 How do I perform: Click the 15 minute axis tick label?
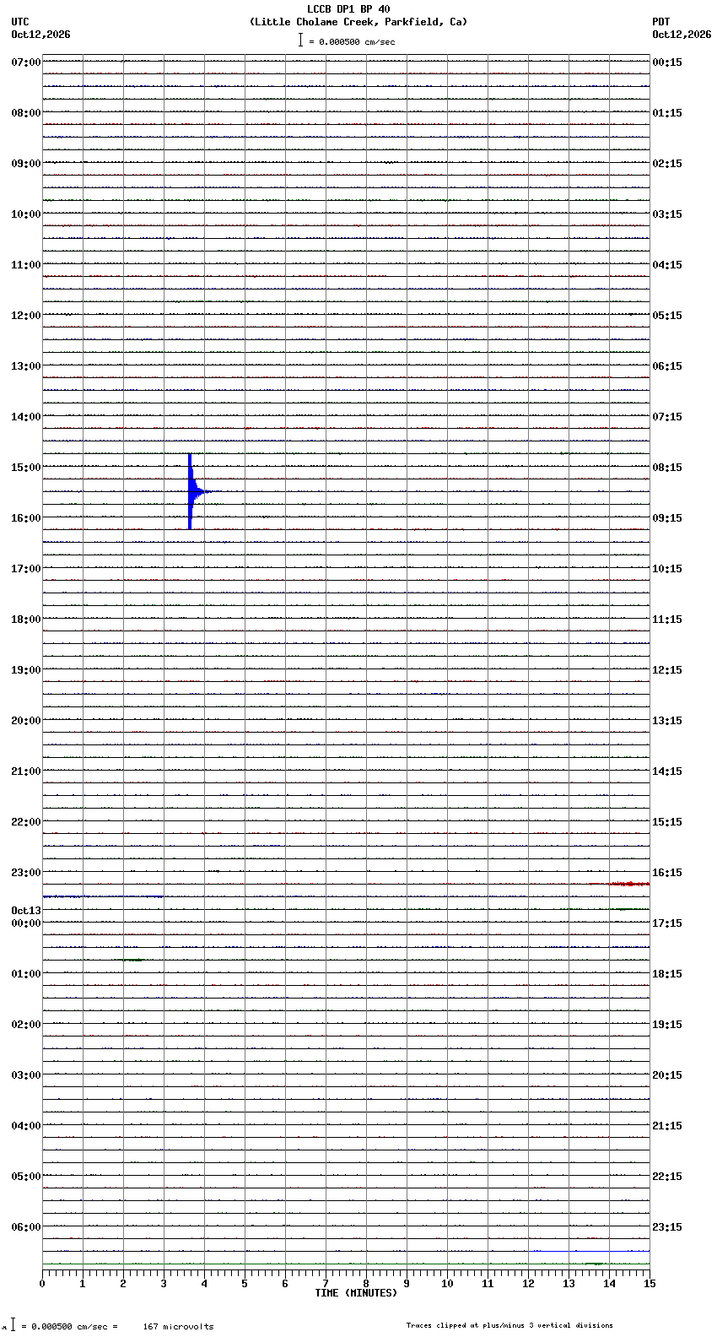[x=650, y=1284]
